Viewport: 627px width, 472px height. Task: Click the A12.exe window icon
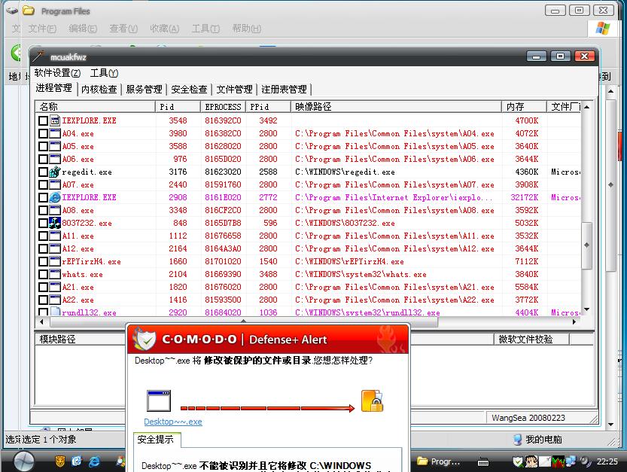pos(55,248)
